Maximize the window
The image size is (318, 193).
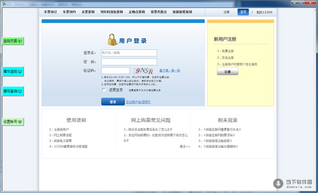click(x=302, y=3)
